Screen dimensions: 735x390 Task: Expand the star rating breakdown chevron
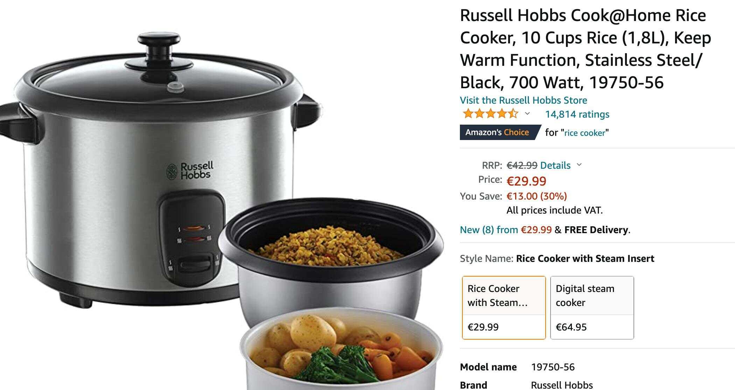(527, 114)
